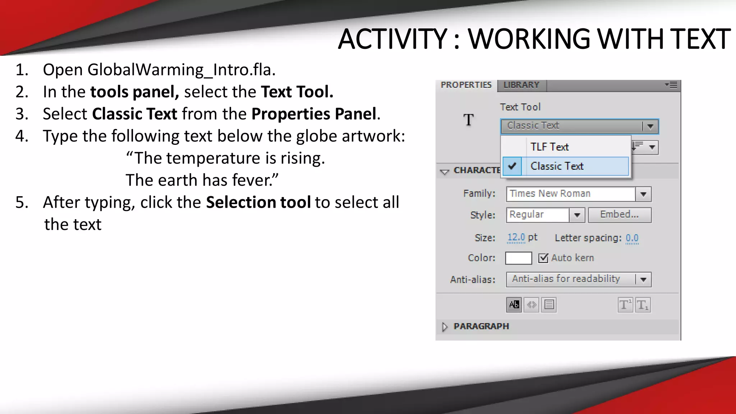Click the bold 'tools panel,' words

click(x=134, y=92)
